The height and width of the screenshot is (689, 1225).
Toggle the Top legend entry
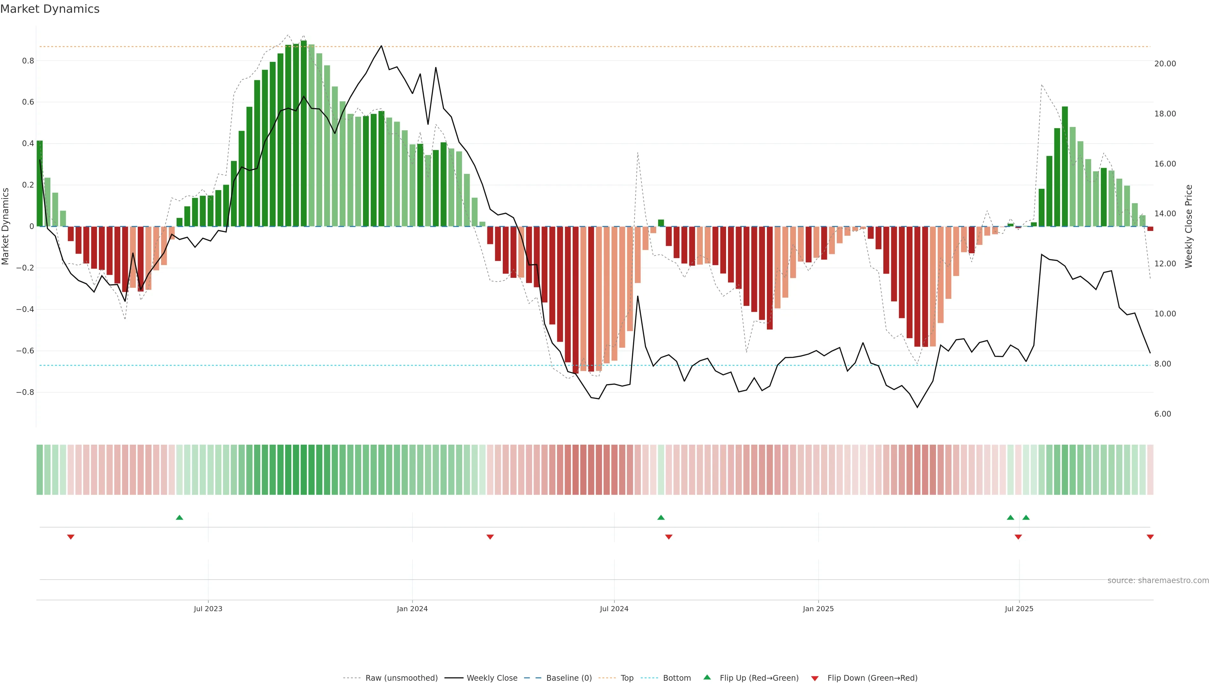[627, 678]
